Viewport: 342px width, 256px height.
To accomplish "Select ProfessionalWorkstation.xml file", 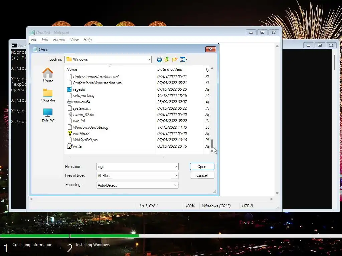I will pyautogui.click(x=95, y=83).
